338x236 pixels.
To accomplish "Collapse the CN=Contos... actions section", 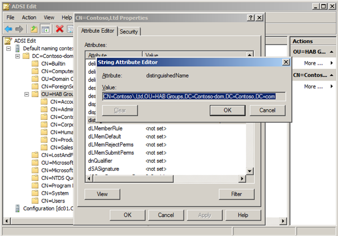I will 332,75.
